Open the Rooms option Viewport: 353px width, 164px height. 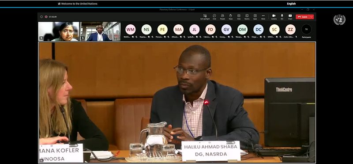pyautogui.click(x=247, y=16)
